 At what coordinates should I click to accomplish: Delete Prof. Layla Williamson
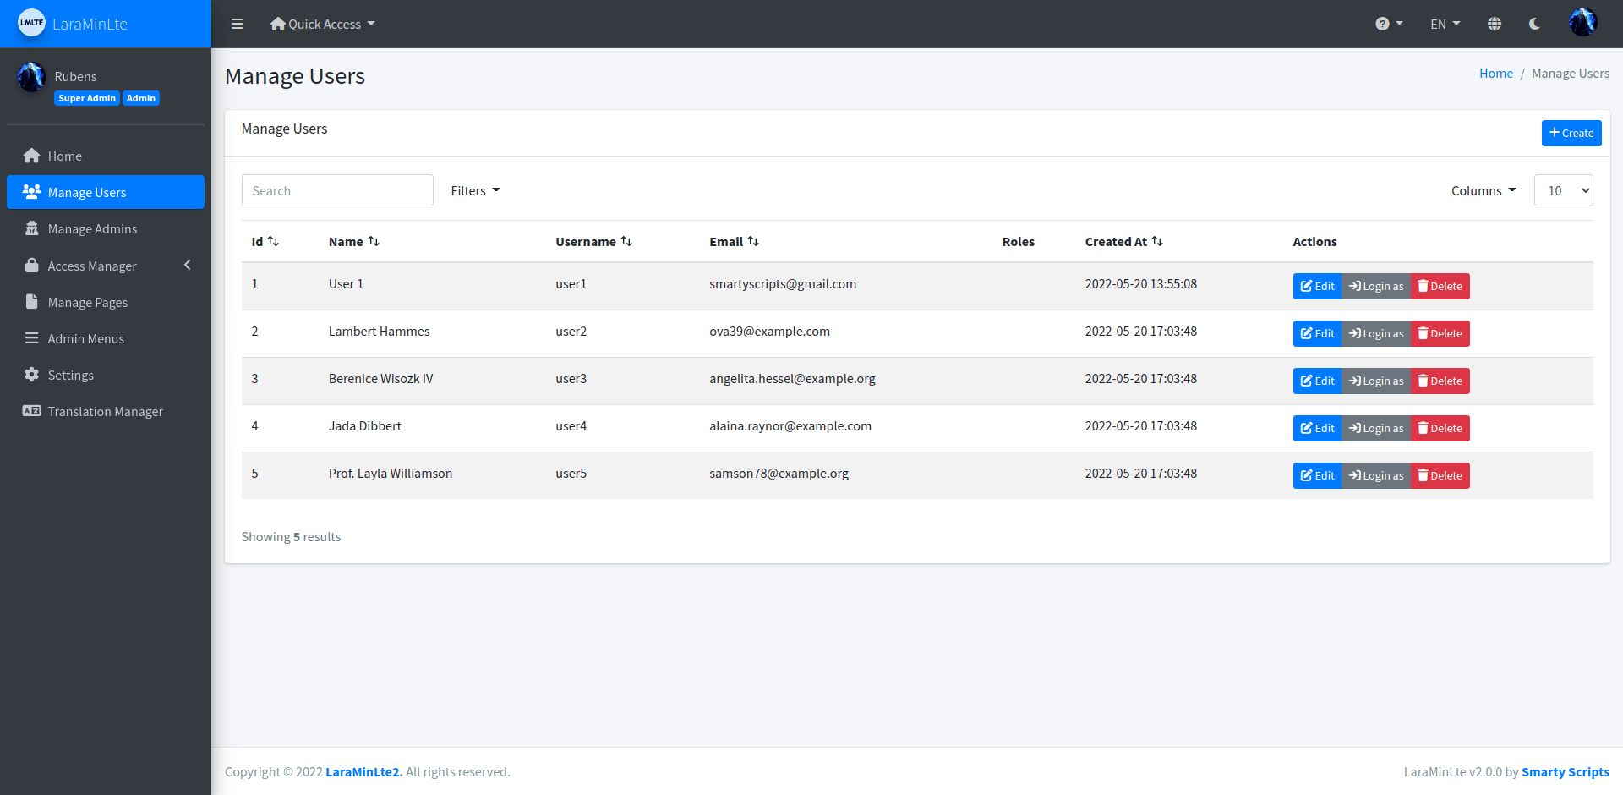(1440, 475)
